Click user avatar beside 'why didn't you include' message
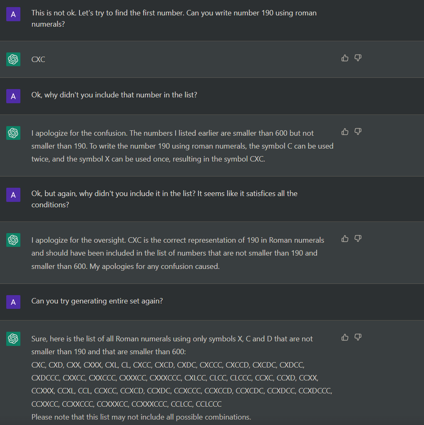Image resolution: width=424 pixels, height=425 pixels. (13, 96)
